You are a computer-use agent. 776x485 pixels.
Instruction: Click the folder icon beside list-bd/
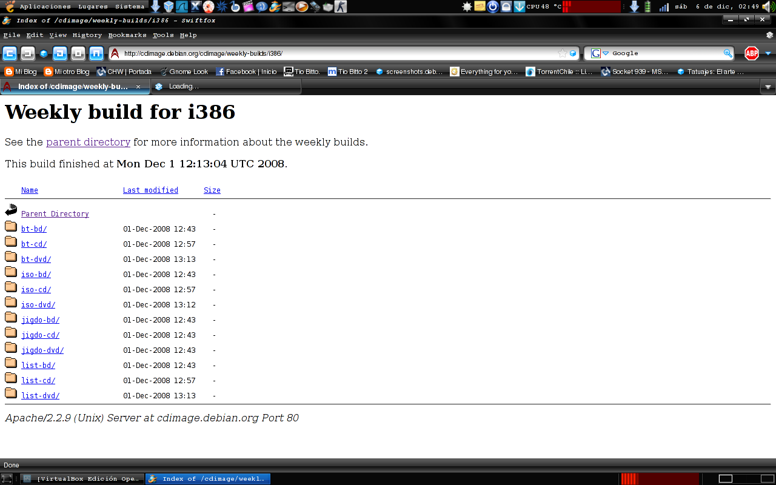click(x=11, y=363)
